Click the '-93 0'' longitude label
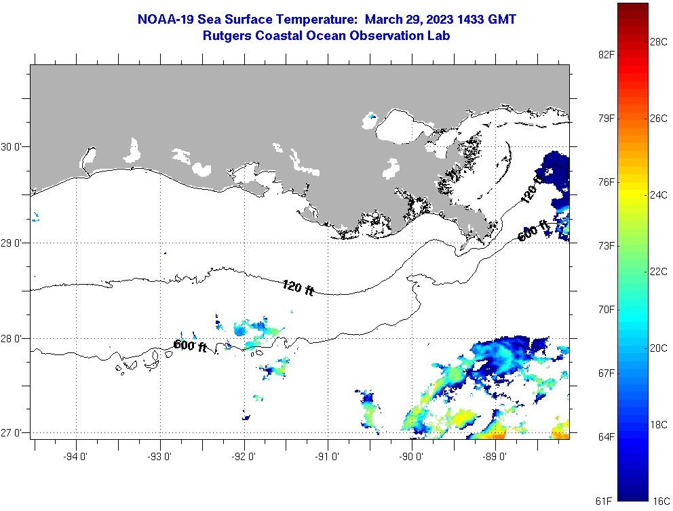 point(159,456)
